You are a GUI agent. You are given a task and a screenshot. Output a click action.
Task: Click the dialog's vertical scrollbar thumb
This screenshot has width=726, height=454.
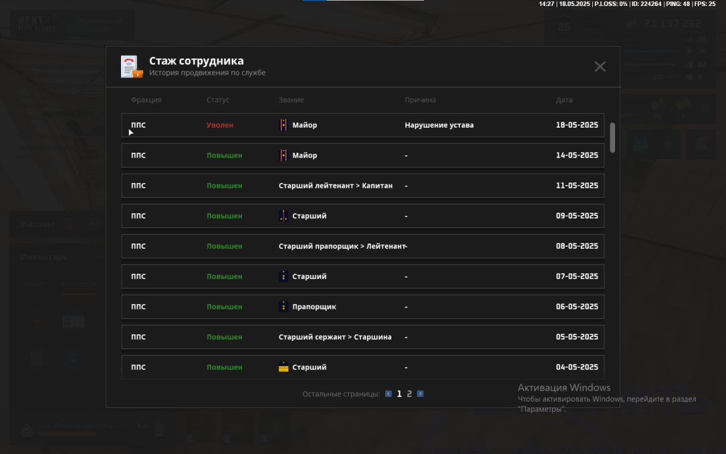(612, 138)
